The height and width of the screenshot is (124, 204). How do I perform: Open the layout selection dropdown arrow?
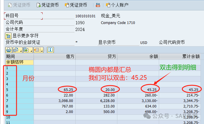point(42,50)
